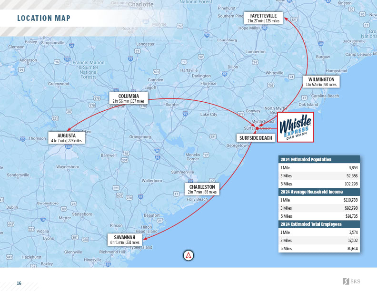The image size is (377, 291).
Task: Click the Hilton Head Island map label
Action: click(146, 229)
